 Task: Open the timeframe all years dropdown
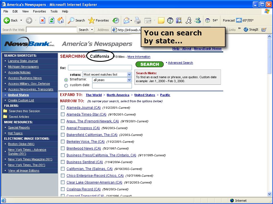129,80
